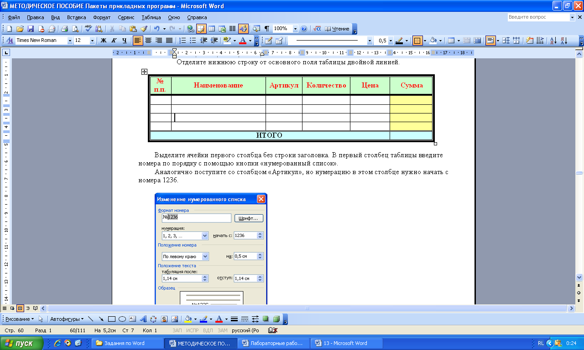Run spelling check ABC icon
Image resolution: width=584 pixels, height=350 pixels.
tap(89, 29)
